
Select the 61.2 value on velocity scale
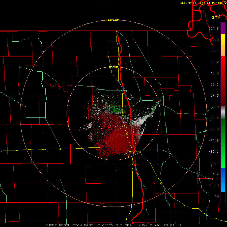point(215,62)
